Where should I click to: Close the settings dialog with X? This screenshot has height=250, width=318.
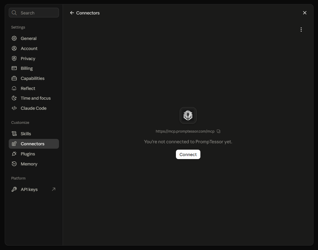[305, 13]
